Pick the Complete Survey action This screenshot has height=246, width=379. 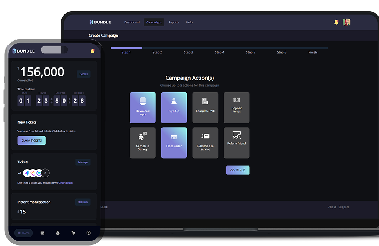pos(143,143)
